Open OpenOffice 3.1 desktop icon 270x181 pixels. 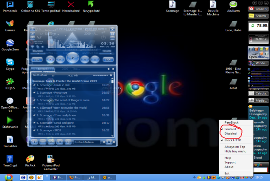click(10, 105)
